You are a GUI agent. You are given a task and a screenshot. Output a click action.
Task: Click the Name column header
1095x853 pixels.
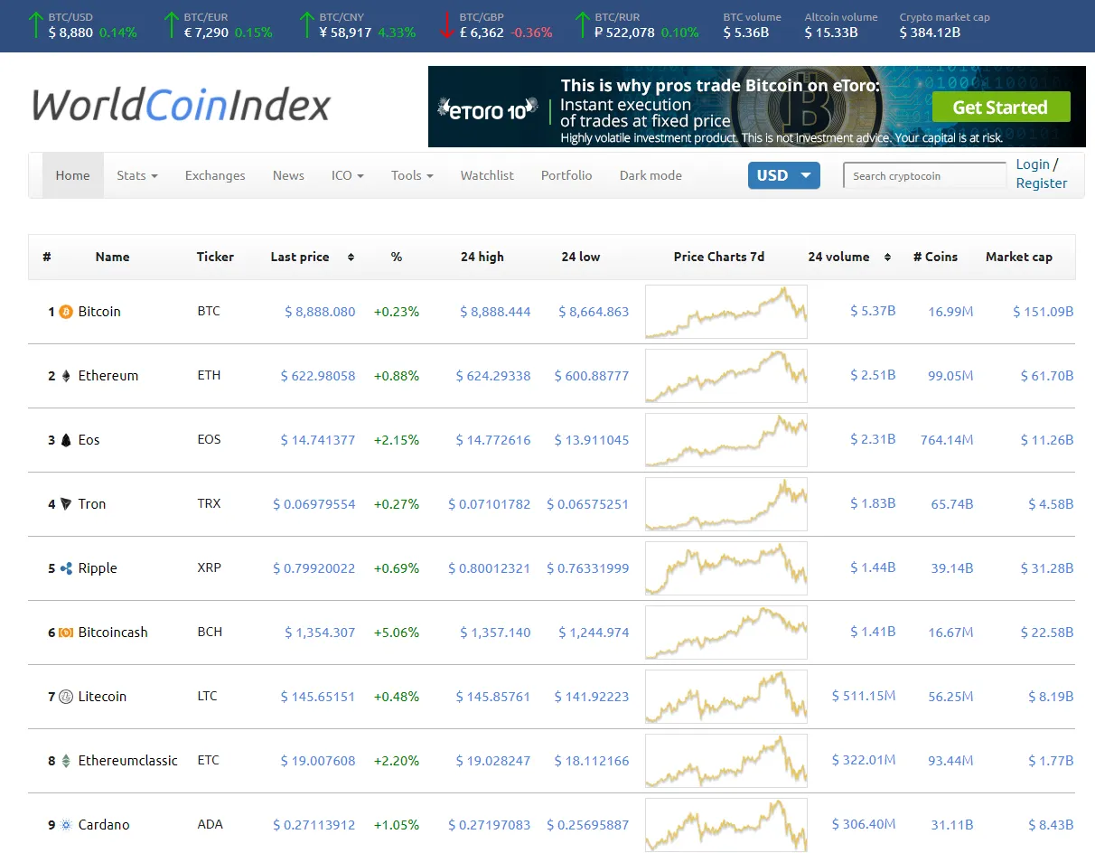[x=113, y=258]
